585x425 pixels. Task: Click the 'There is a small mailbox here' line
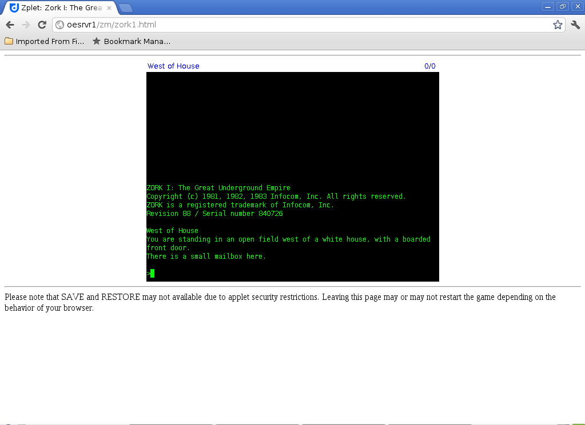click(206, 256)
